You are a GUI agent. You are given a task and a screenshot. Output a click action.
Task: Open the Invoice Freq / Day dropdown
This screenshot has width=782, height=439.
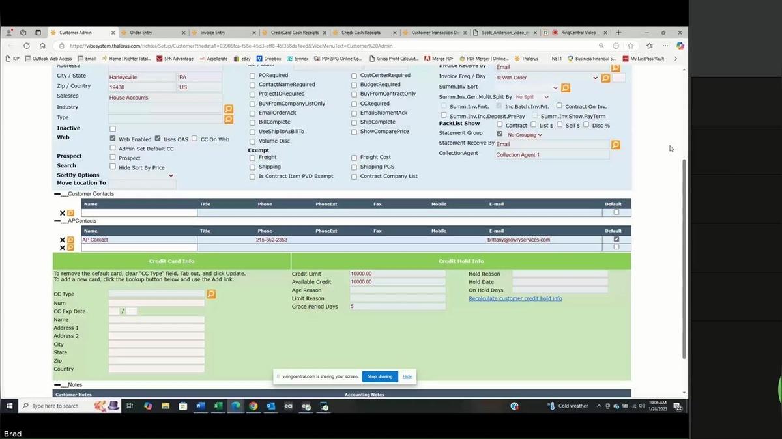pyautogui.click(x=595, y=78)
